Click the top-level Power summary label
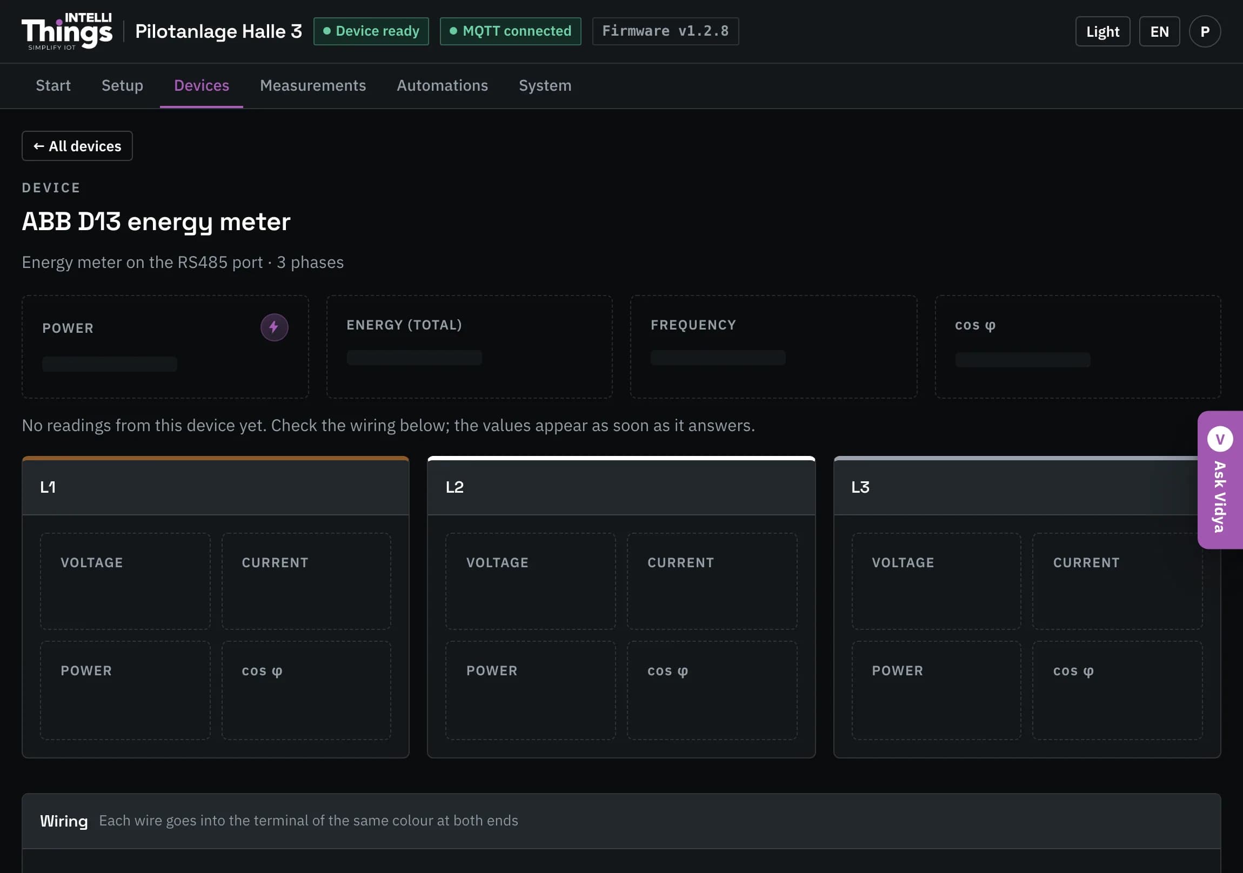The image size is (1243, 873). click(68, 328)
